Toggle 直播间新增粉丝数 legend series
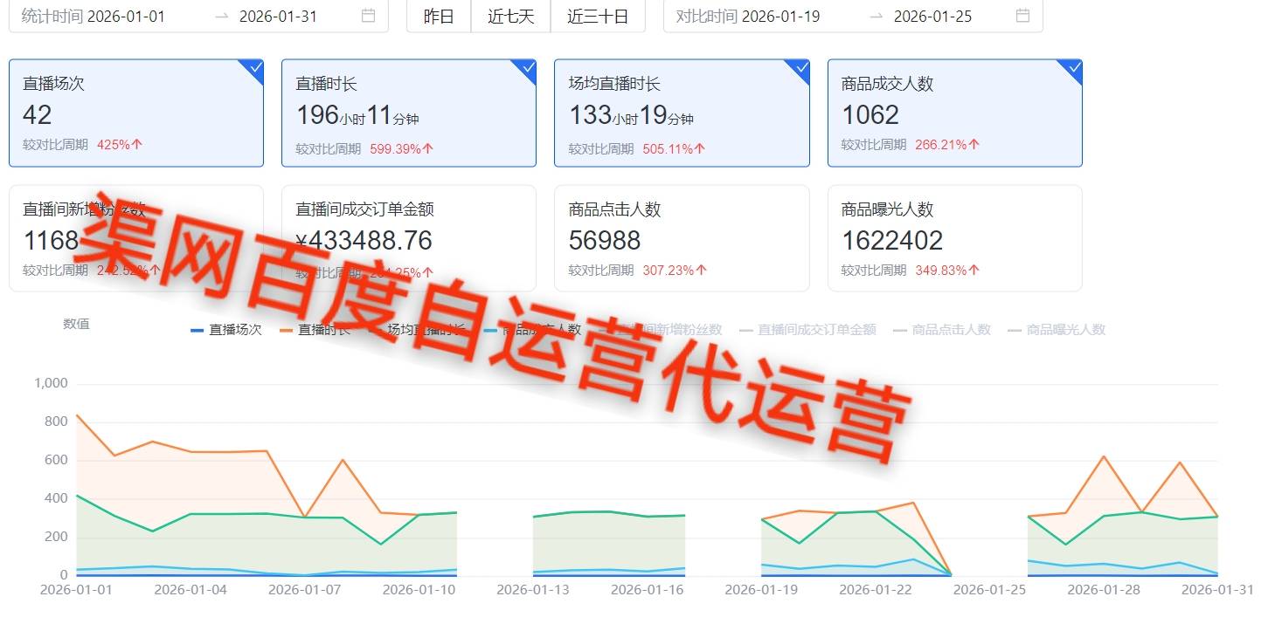Screen dimensions: 1268x617 [x=669, y=330]
